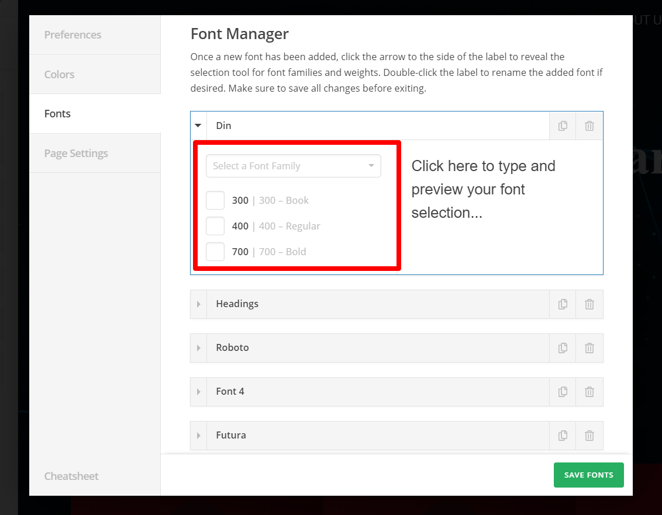Open the Select a Font Family dropdown
Screen dimensions: 662x515
(x=293, y=166)
